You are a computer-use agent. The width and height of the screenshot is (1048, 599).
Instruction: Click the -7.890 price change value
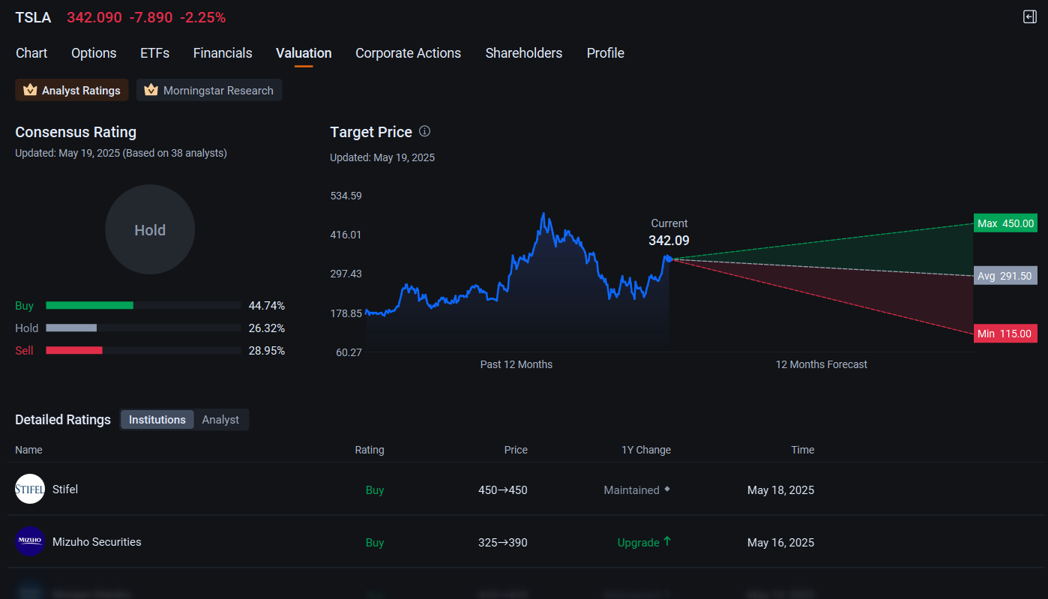click(x=151, y=17)
